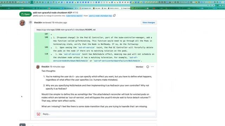
Task: Click the '[Proposed change]' text in line 108
Action: coord(66,37)
